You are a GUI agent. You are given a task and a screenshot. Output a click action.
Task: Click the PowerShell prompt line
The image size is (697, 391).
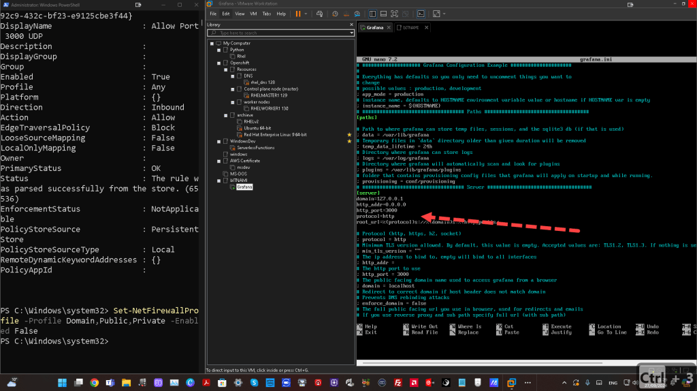click(x=54, y=341)
